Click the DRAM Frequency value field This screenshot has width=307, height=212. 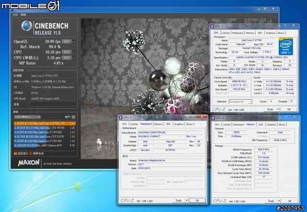[x=263, y=150]
